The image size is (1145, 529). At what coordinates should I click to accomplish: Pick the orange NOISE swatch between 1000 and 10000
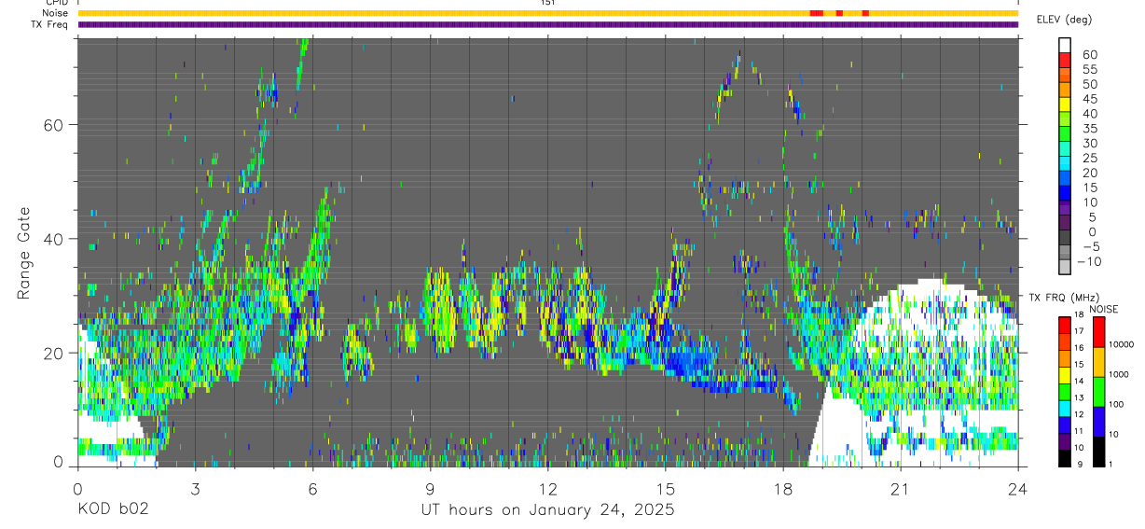[1099, 361]
